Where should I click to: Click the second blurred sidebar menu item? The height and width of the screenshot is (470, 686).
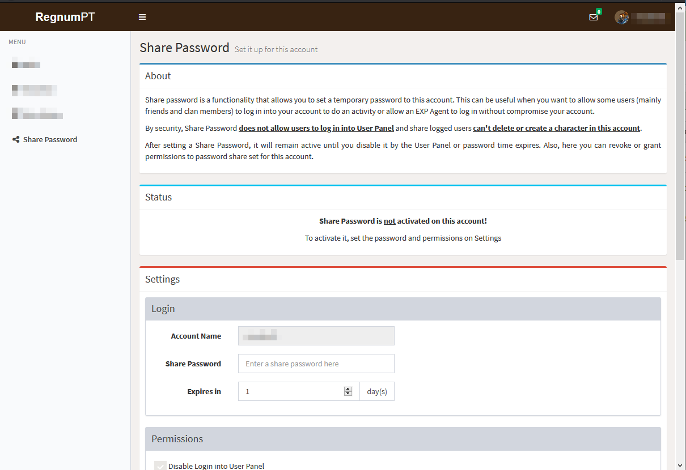pos(35,89)
